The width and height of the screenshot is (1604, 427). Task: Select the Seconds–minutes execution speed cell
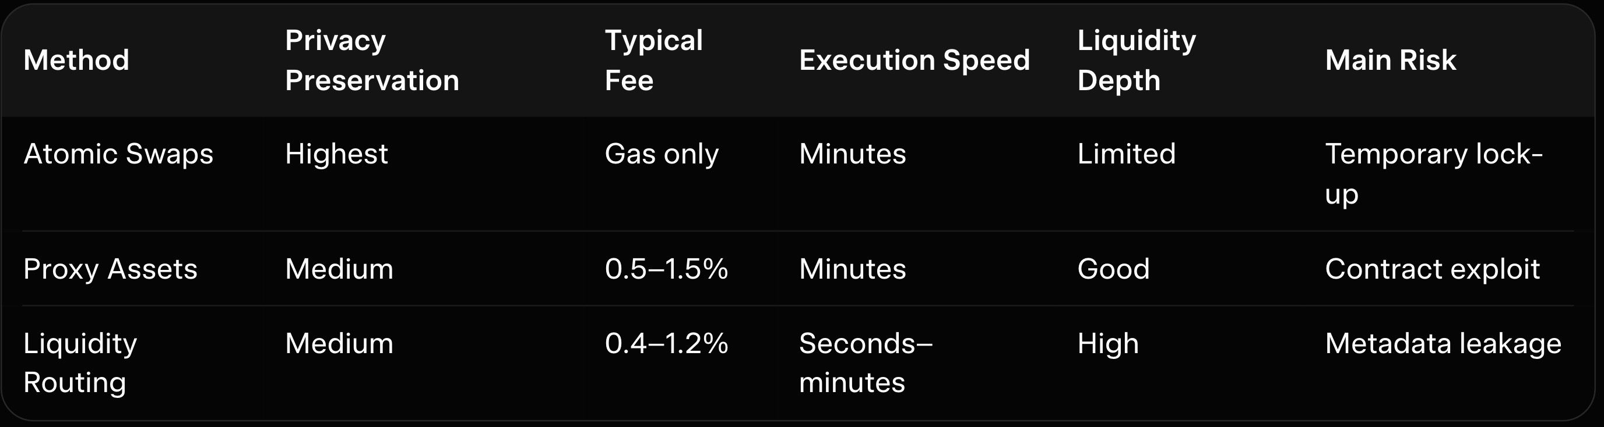866,362
